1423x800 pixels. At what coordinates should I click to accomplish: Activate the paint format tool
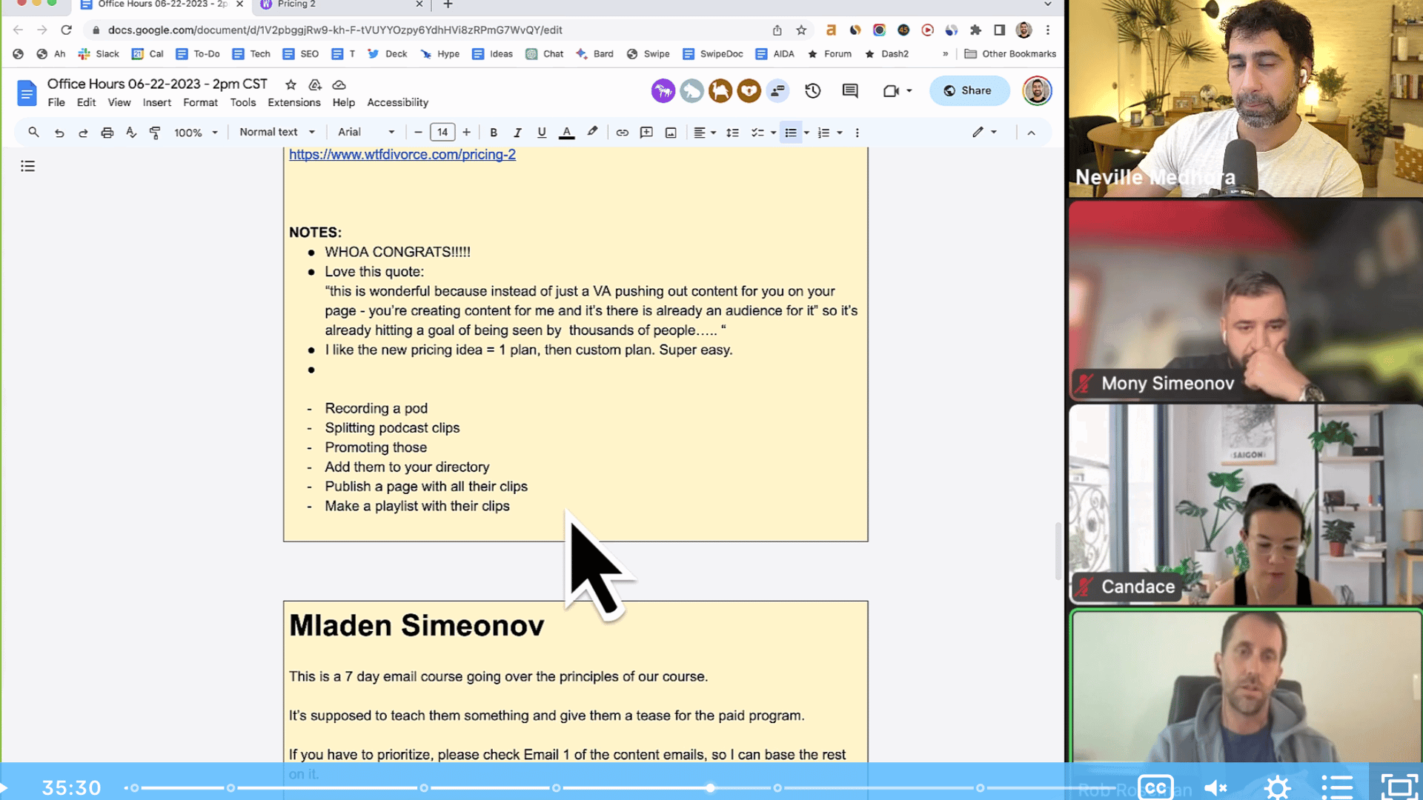pos(155,133)
